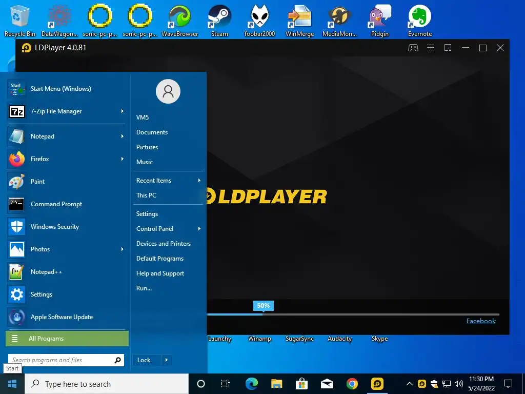Open Cortana circle on the taskbar
Image resolution: width=525 pixels, height=394 pixels.
[x=201, y=384]
